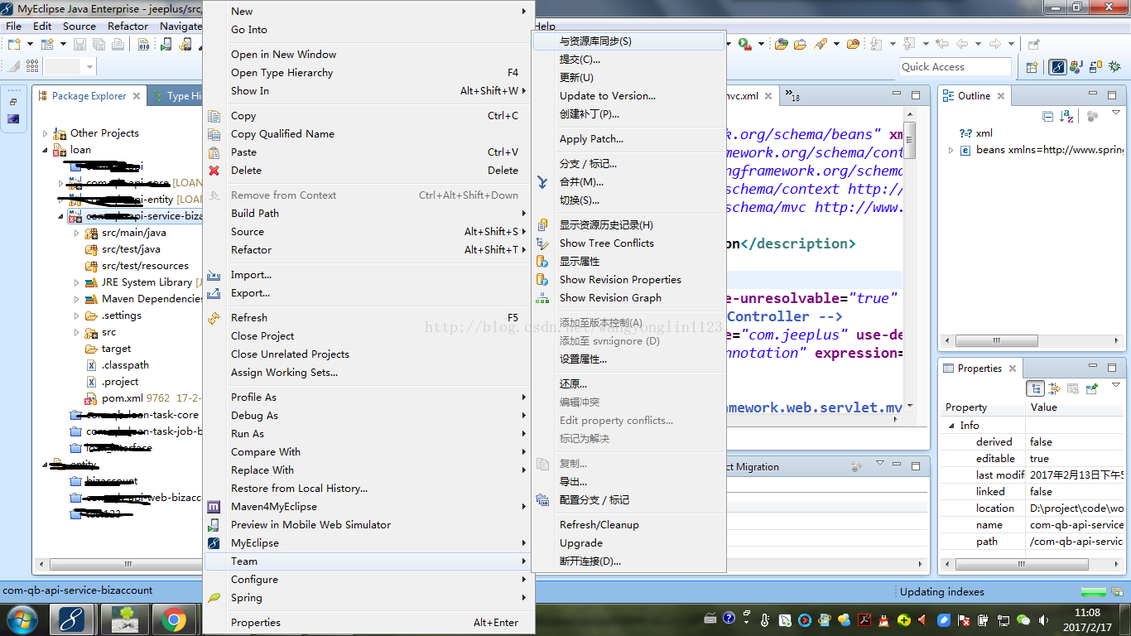This screenshot has width=1131, height=636.
Task: Expand beans element in Outline
Action: [951, 150]
